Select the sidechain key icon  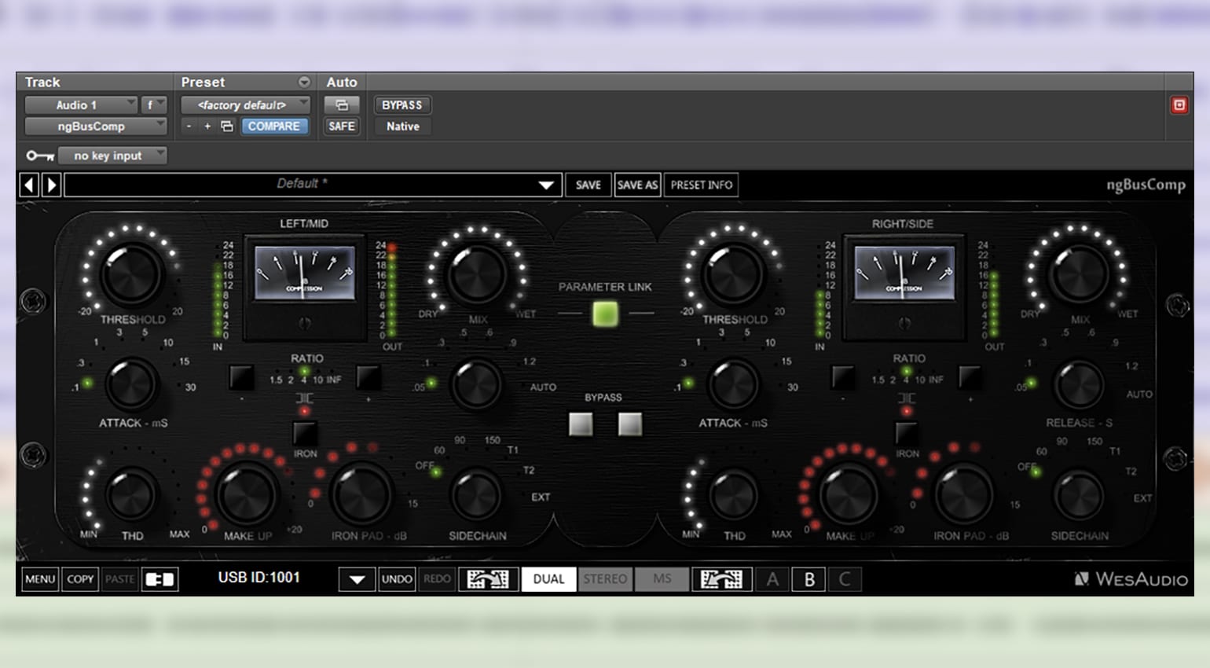[39, 156]
